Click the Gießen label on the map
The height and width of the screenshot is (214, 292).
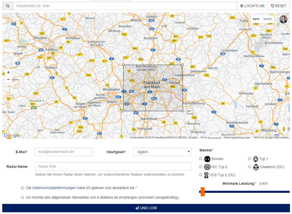151,17
